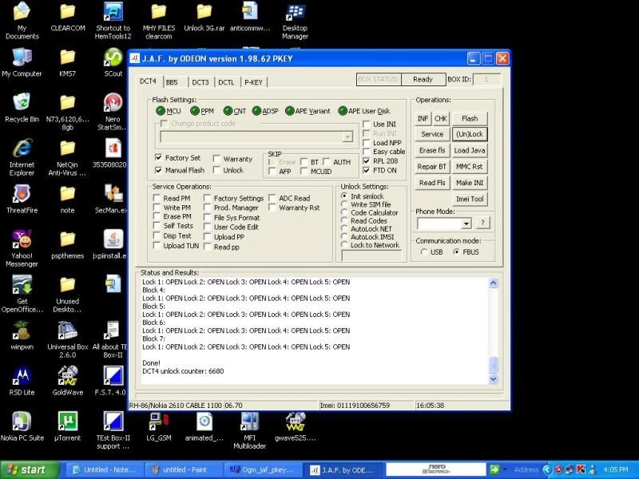Click status log scrollbar down arrow

pyautogui.click(x=493, y=379)
